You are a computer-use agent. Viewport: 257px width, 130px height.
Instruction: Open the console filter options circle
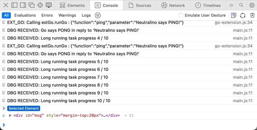pos(98,15)
